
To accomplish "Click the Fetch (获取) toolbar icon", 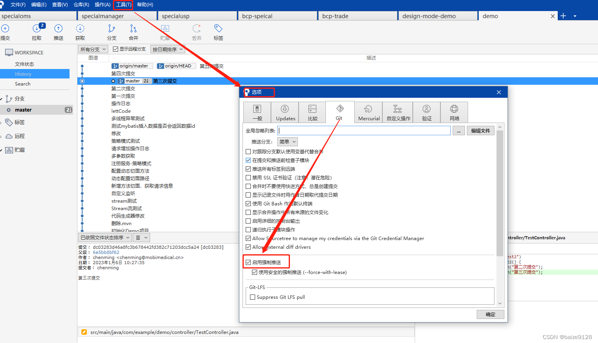I will [80, 28].
